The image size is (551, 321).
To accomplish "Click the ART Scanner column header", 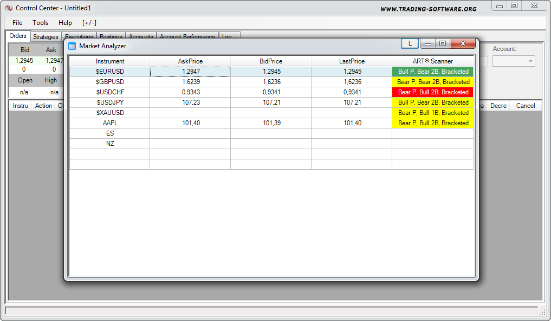I will (432, 61).
